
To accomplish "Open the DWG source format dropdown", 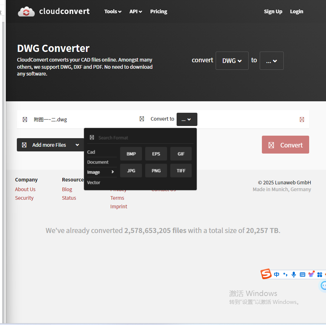I will [232, 60].
